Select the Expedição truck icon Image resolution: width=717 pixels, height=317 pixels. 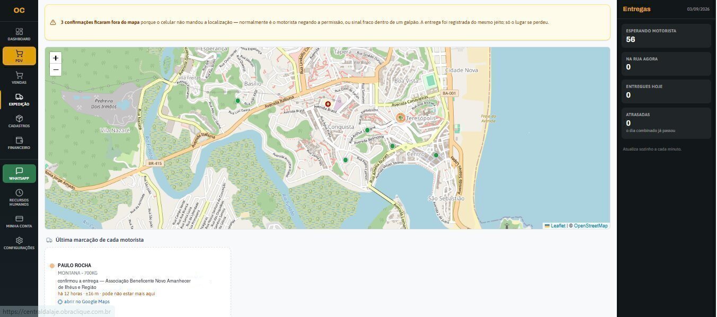tap(19, 97)
